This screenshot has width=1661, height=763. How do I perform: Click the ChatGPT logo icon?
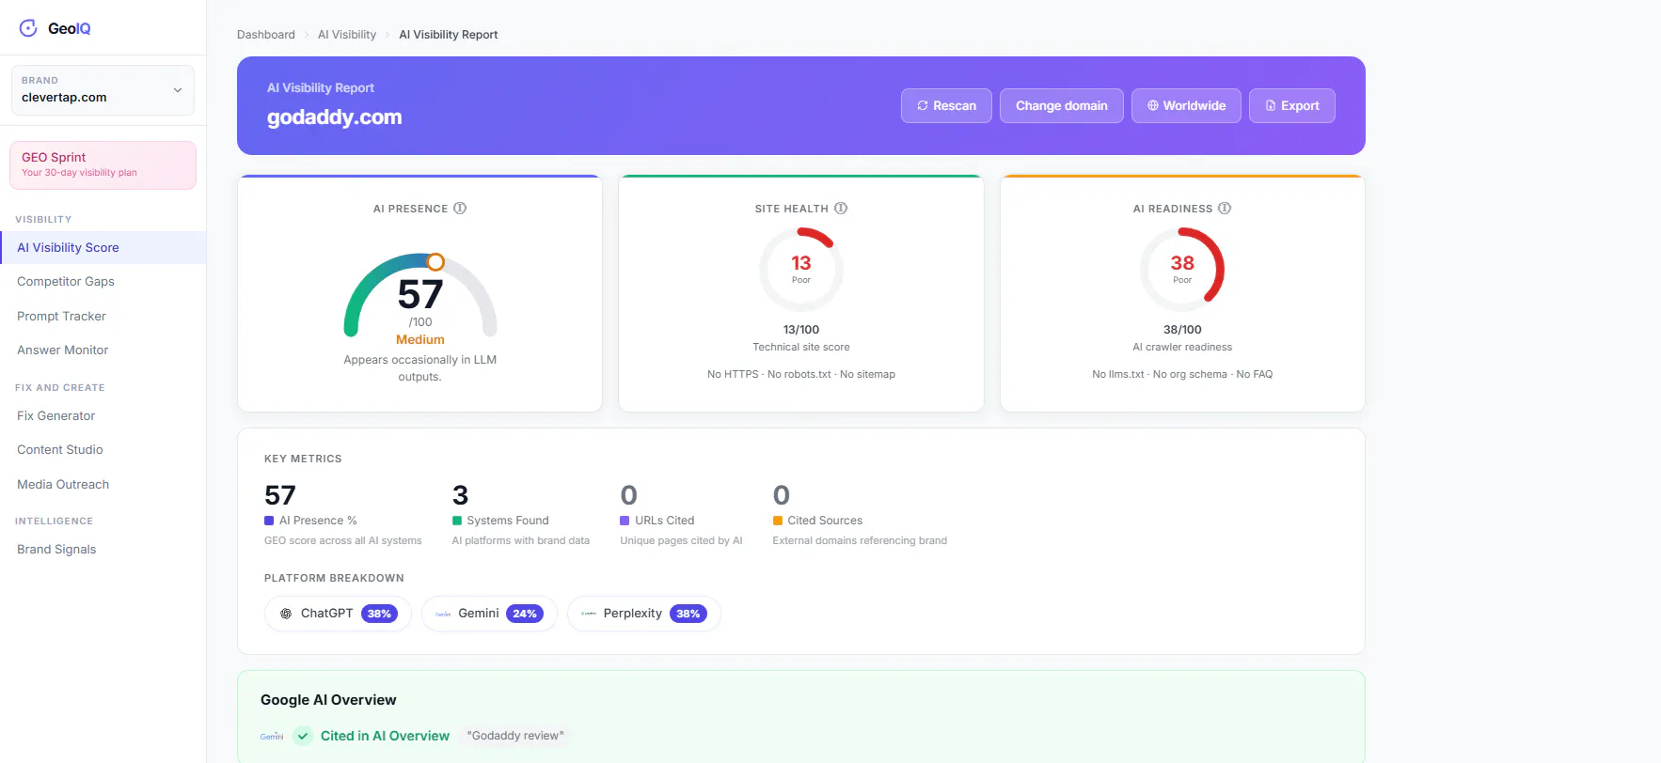point(286,614)
